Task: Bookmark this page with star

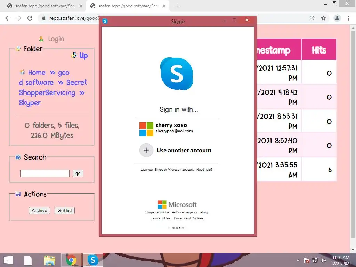Action: pos(323,18)
